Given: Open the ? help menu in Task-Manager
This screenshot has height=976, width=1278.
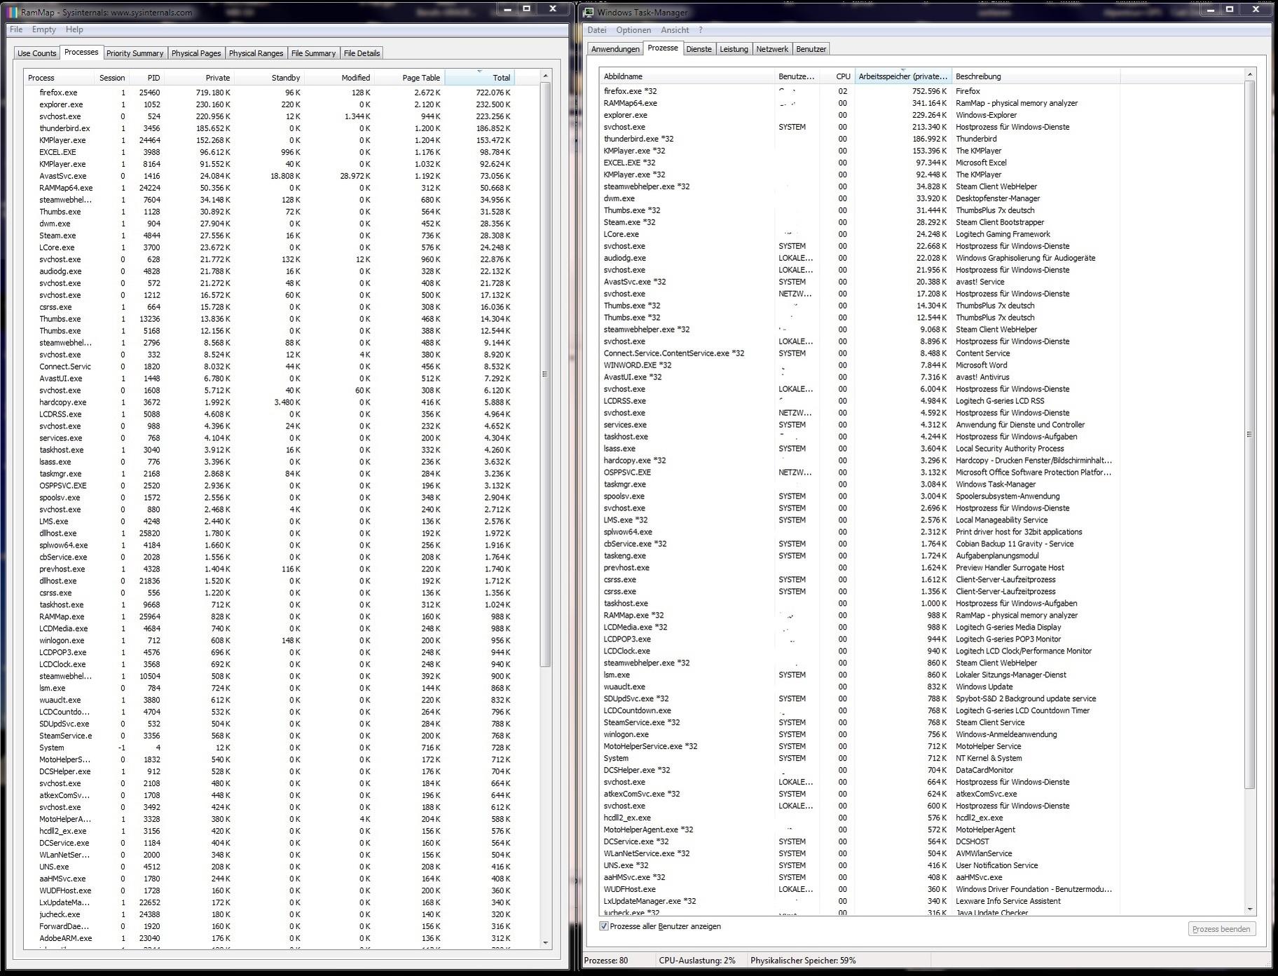Looking at the screenshot, I should coord(701,30).
